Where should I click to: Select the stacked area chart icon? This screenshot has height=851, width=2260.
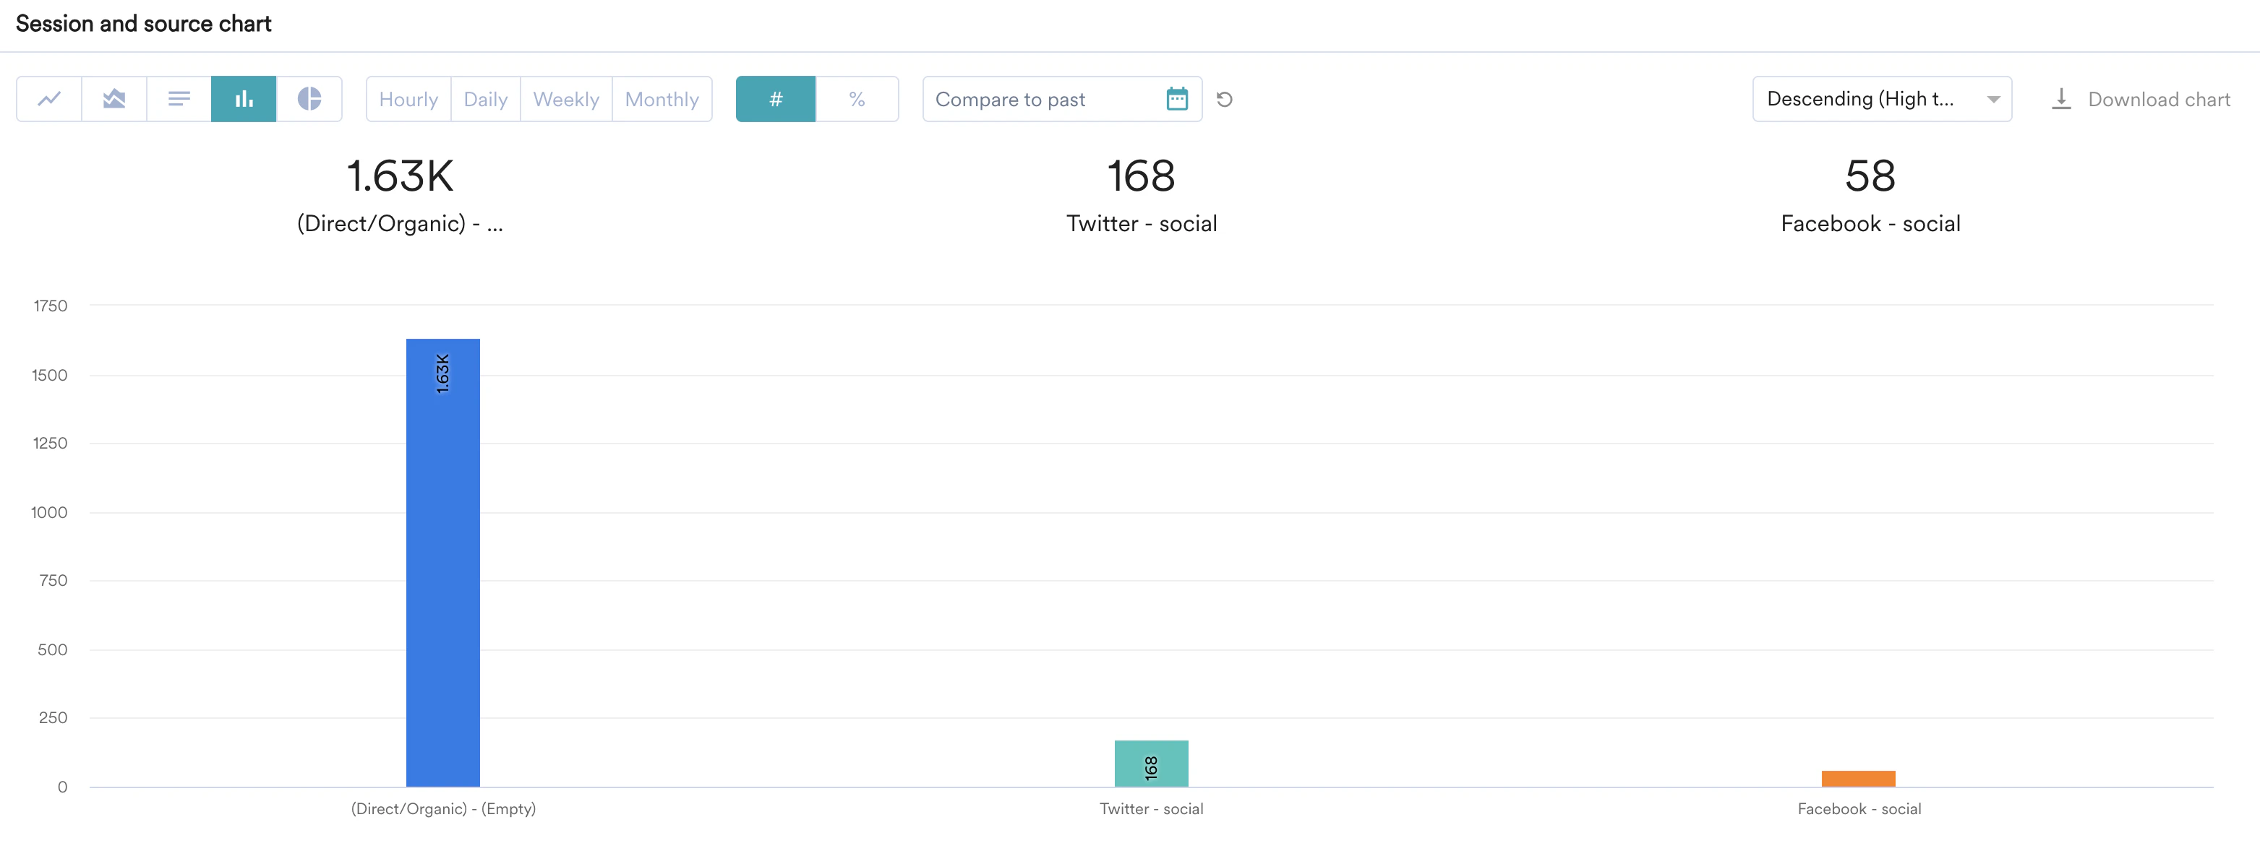pyautogui.click(x=114, y=99)
